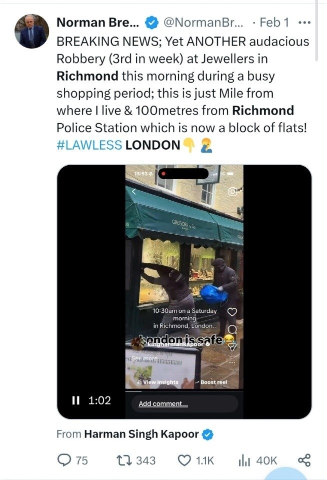Tap the back chevron in the reel

133,192
